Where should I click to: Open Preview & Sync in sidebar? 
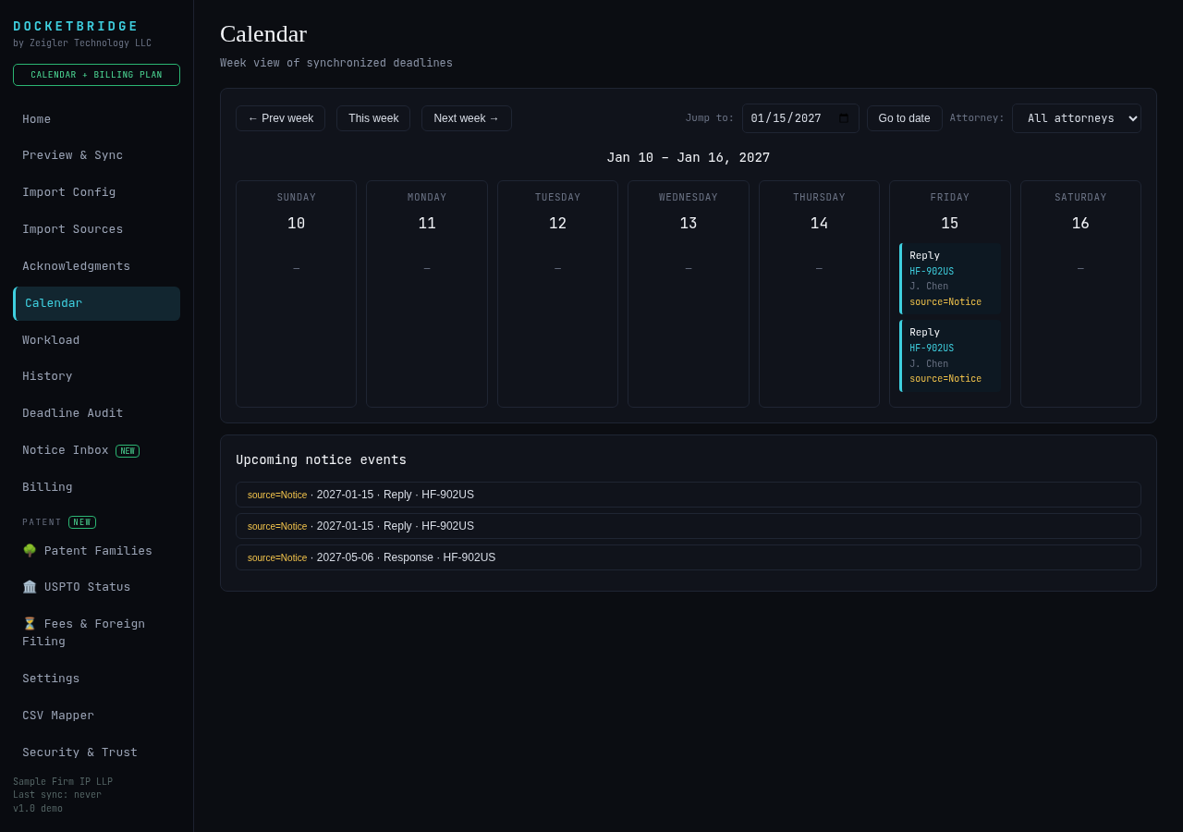coord(96,155)
